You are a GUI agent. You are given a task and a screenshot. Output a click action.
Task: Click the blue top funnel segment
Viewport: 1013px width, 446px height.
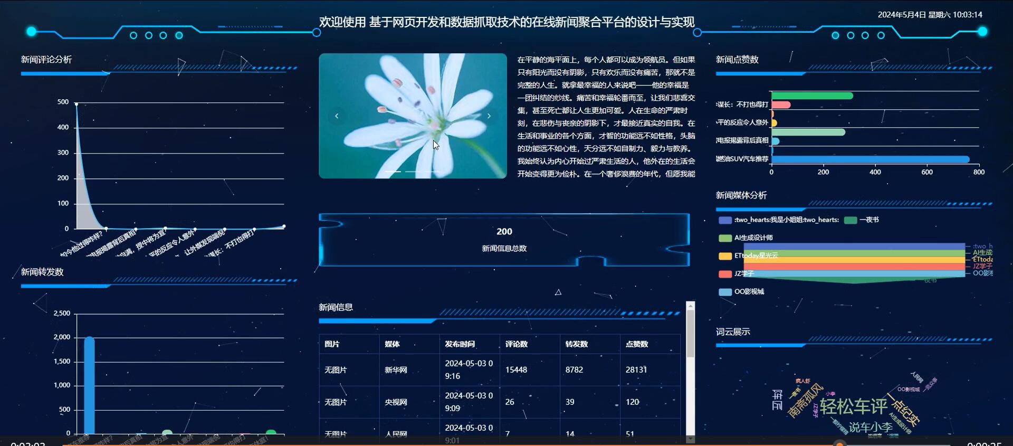click(x=854, y=246)
